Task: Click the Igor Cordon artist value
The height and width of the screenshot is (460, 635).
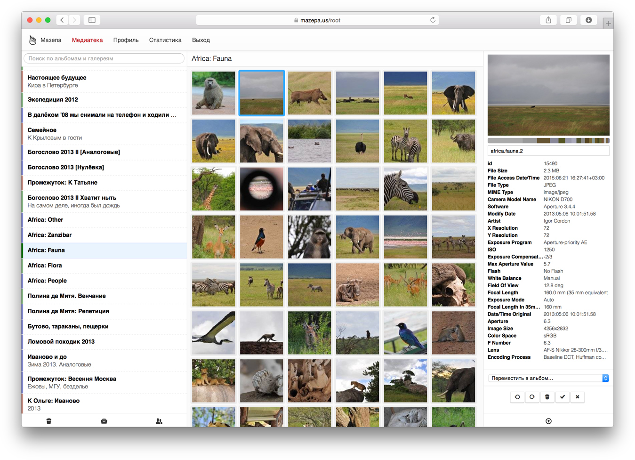Action: (557, 221)
